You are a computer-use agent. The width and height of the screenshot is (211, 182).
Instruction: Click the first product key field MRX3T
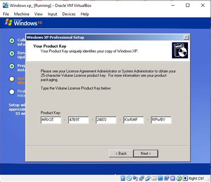coord(51,120)
